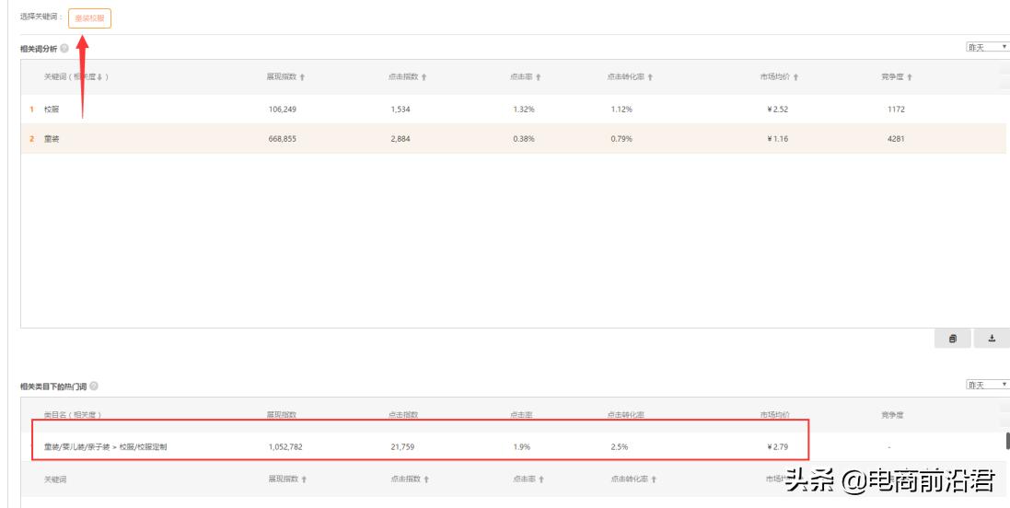Select the 童装校服 keyword tag

[89, 17]
